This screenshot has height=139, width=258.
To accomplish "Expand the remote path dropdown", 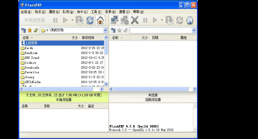I will [x=194, y=30].
